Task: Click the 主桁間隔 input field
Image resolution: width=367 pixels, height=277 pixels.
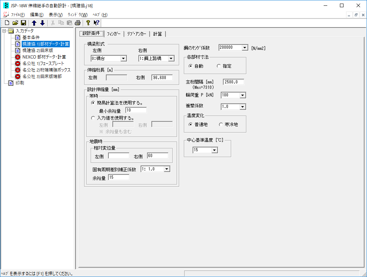Action: (x=233, y=82)
